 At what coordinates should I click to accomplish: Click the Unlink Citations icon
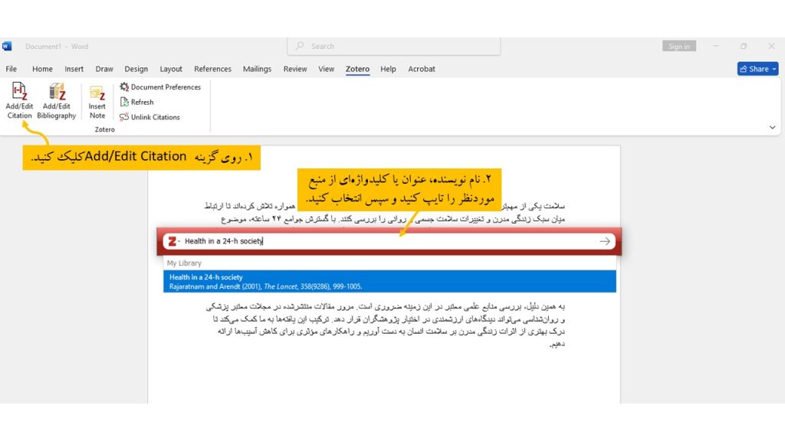tap(149, 117)
